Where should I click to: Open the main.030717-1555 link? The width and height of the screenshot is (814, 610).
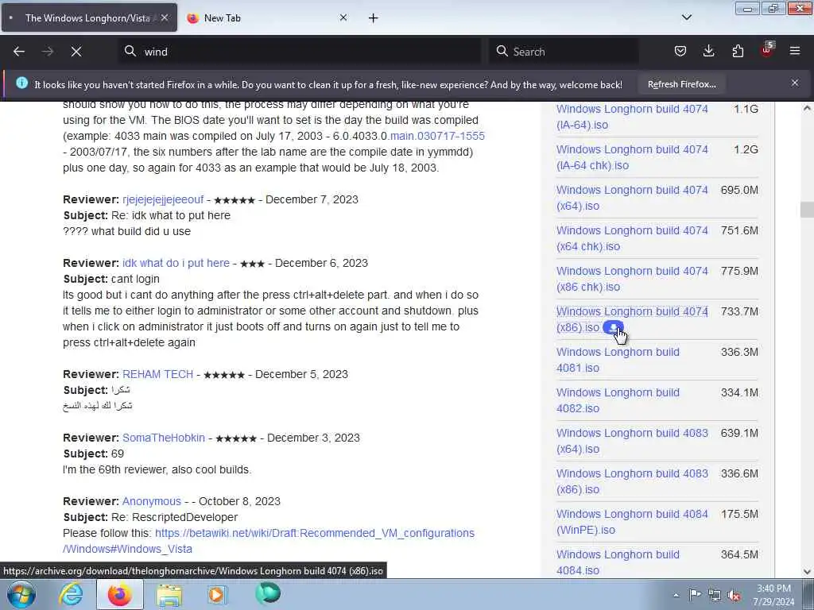[x=437, y=136]
